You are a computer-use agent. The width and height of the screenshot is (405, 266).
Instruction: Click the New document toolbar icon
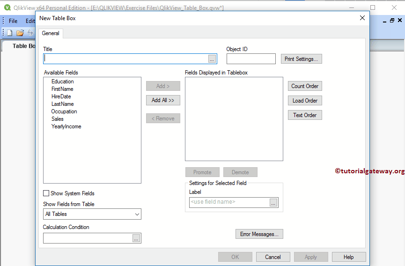click(x=9, y=33)
